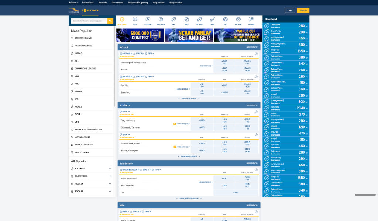Screen dimensions: 378x221
Task: Open Responsible gaming menu item
Action: coord(138,3)
